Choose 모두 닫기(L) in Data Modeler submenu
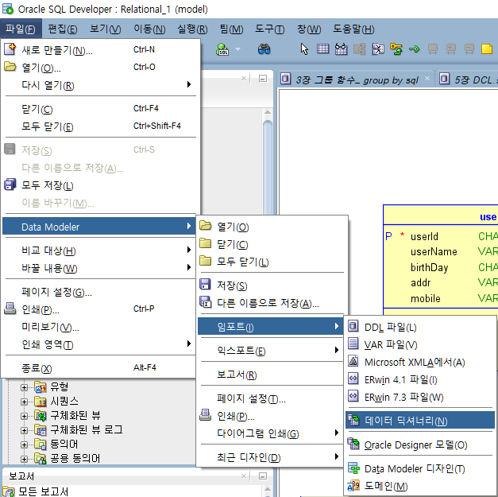Screen dimensions: 498x497 [x=270, y=262]
